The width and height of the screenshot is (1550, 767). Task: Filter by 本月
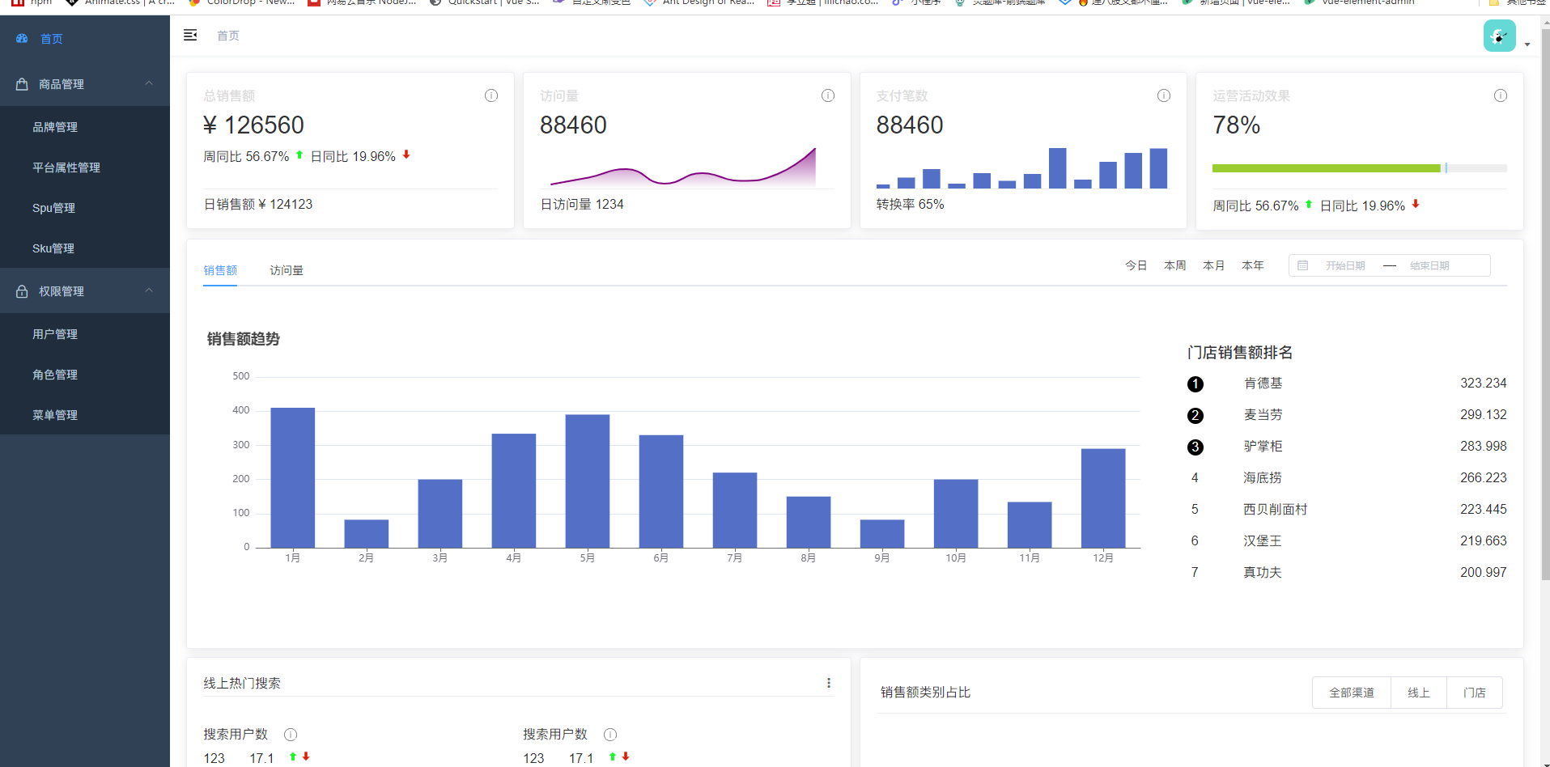click(1214, 265)
